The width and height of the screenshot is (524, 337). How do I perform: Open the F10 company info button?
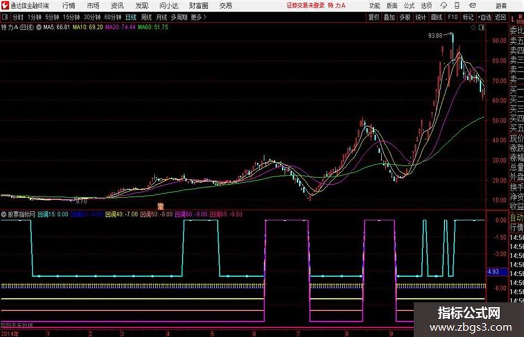tap(452, 17)
